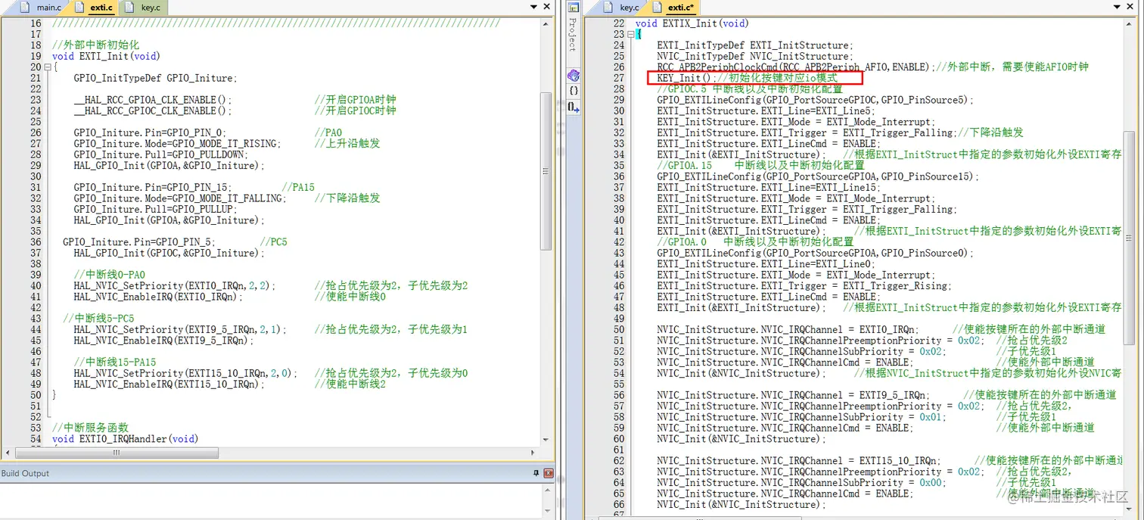The height and width of the screenshot is (520, 1144).
Task: Open the Functions {} pane icon in sidebar
Action: point(573,91)
